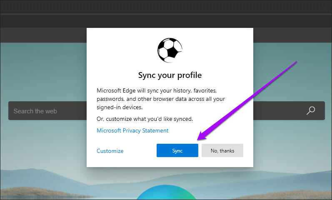Open the Microsoft Privacy Statement link

pos(132,130)
